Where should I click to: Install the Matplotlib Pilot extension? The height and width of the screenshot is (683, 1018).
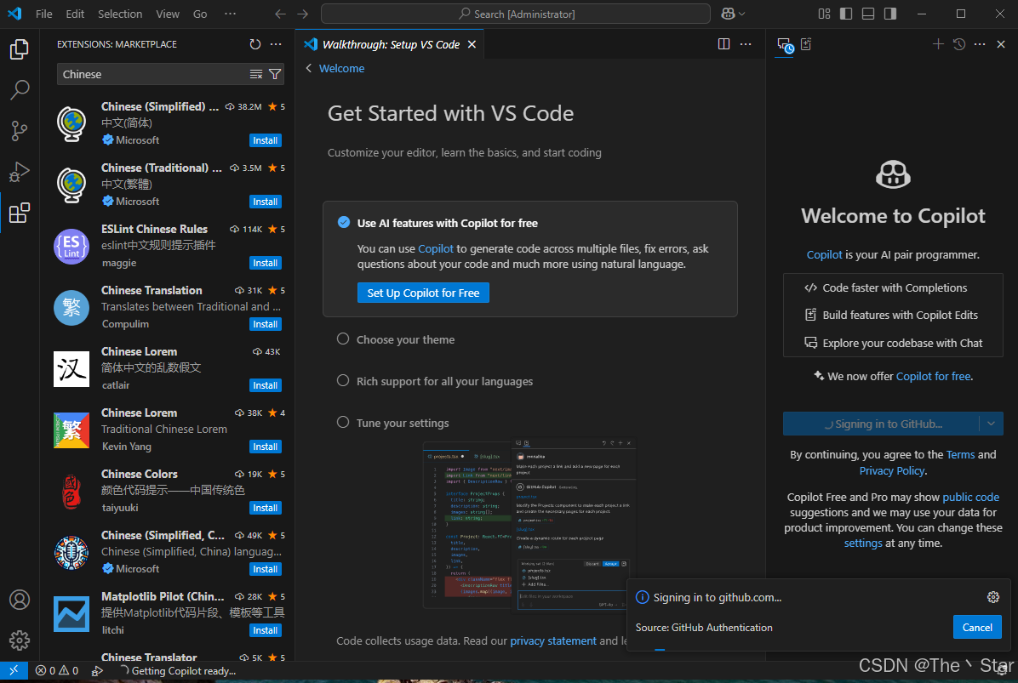click(266, 630)
